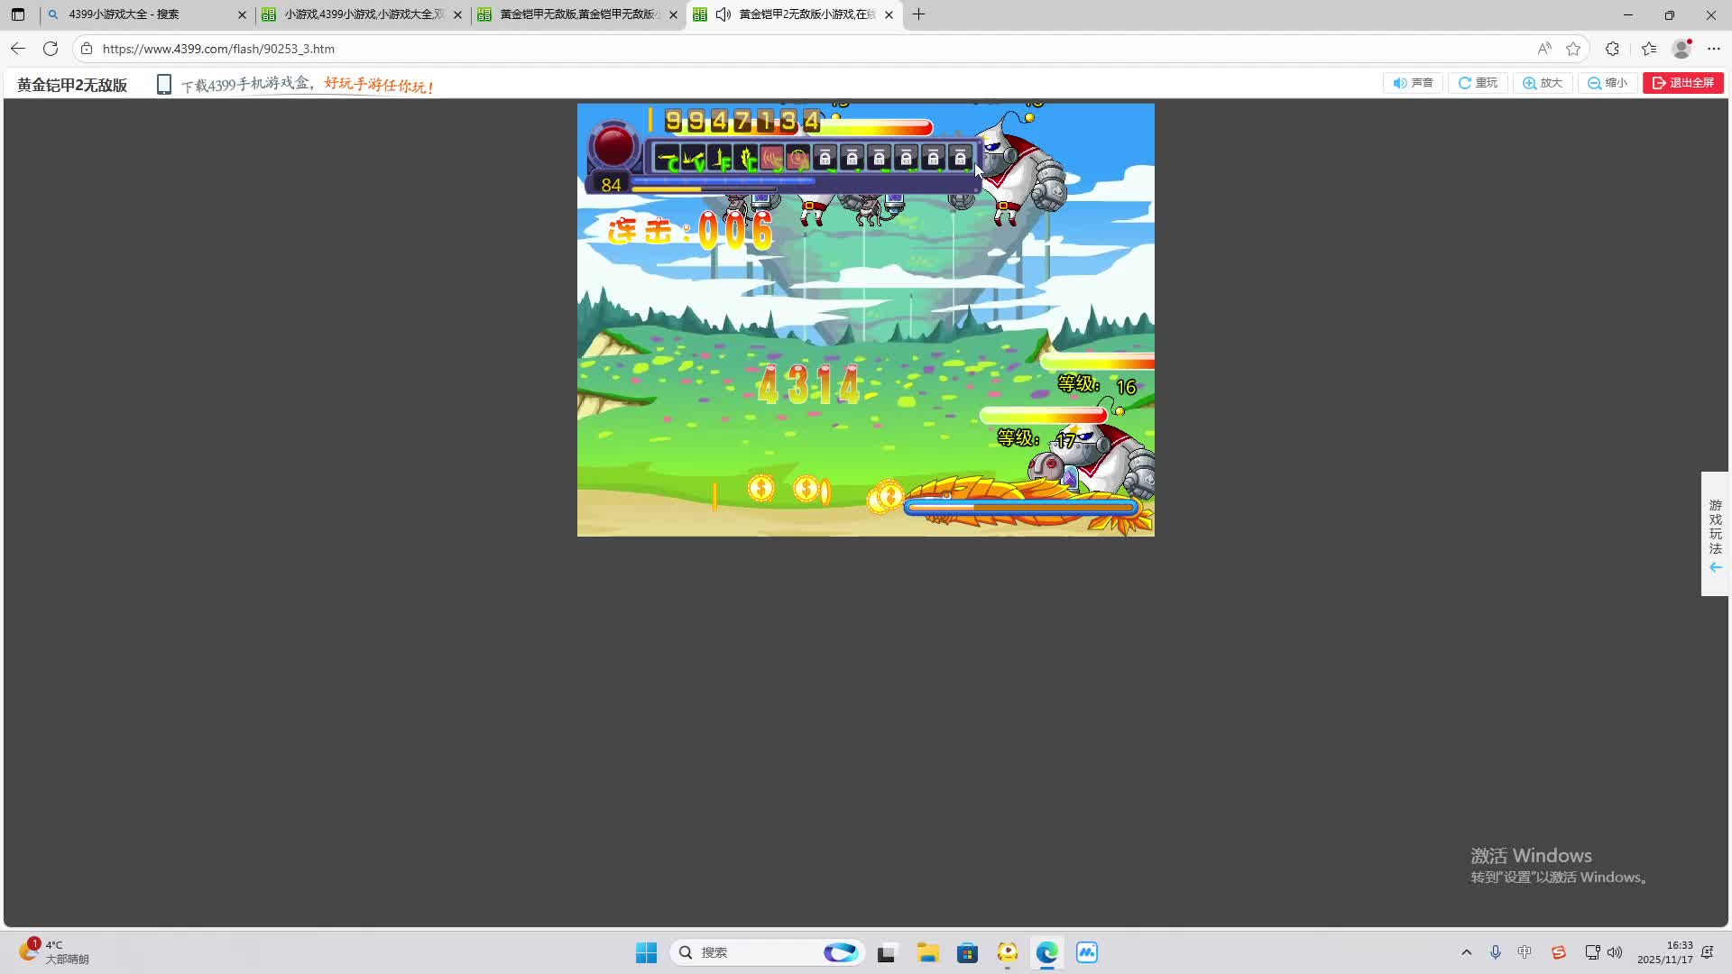1732x974 pixels.
Task: Click the blue mana bar below skills
Action: (x=722, y=181)
